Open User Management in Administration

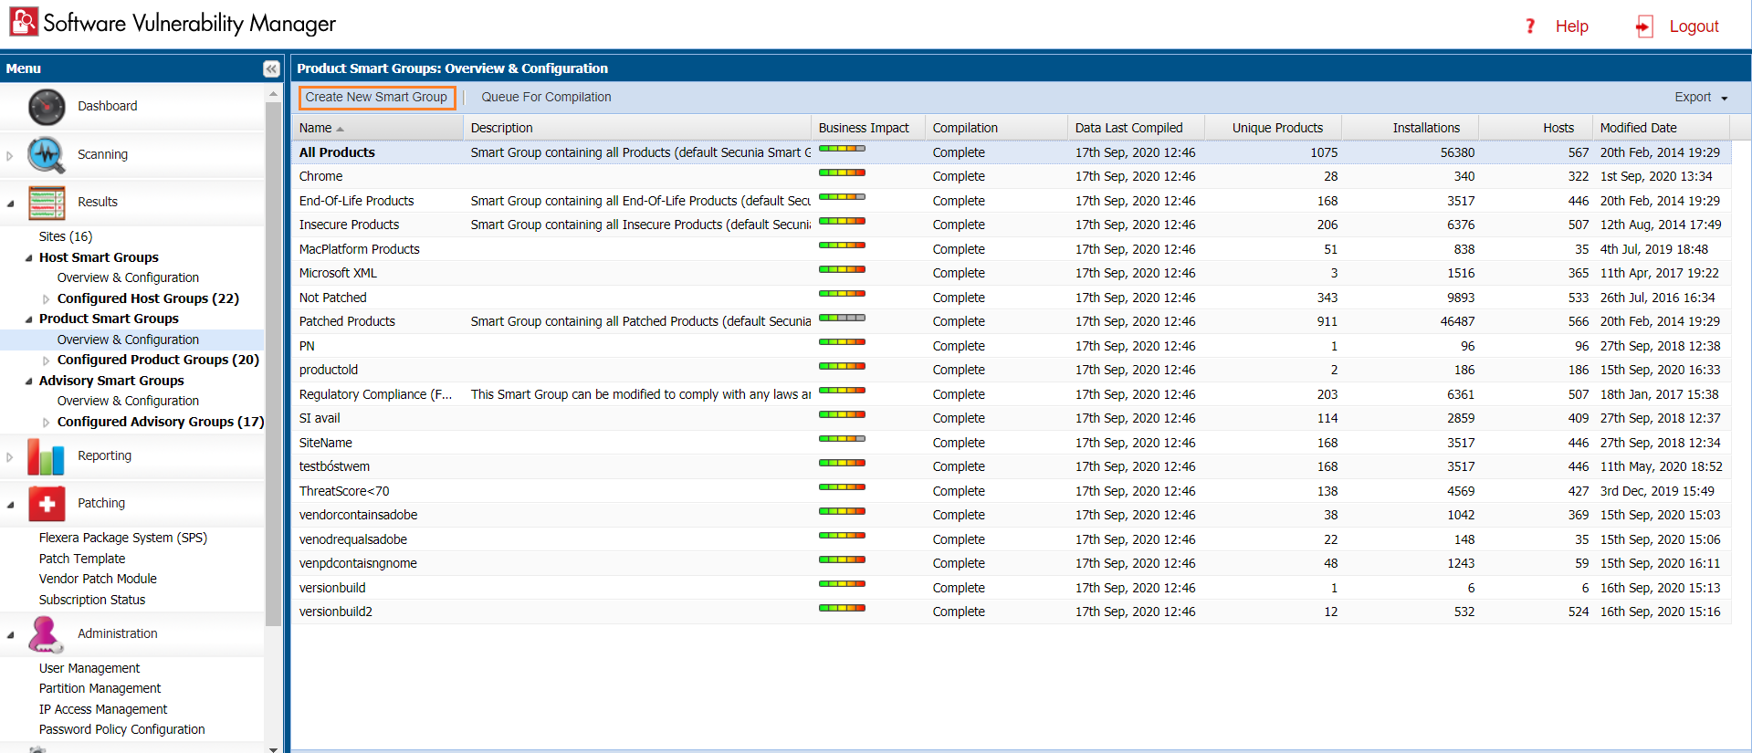point(89,668)
